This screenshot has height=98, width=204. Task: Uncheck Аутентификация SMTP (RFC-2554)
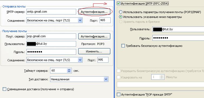[x=118, y=3]
